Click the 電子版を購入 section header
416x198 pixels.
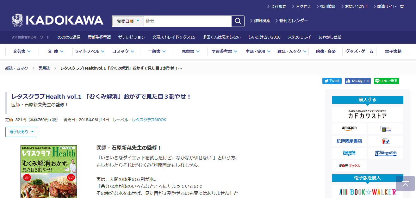coord(367,178)
